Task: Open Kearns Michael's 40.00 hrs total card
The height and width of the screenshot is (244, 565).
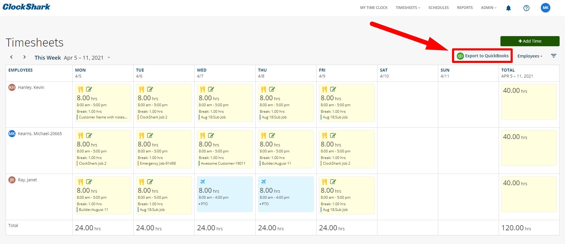Action: [529, 148]
